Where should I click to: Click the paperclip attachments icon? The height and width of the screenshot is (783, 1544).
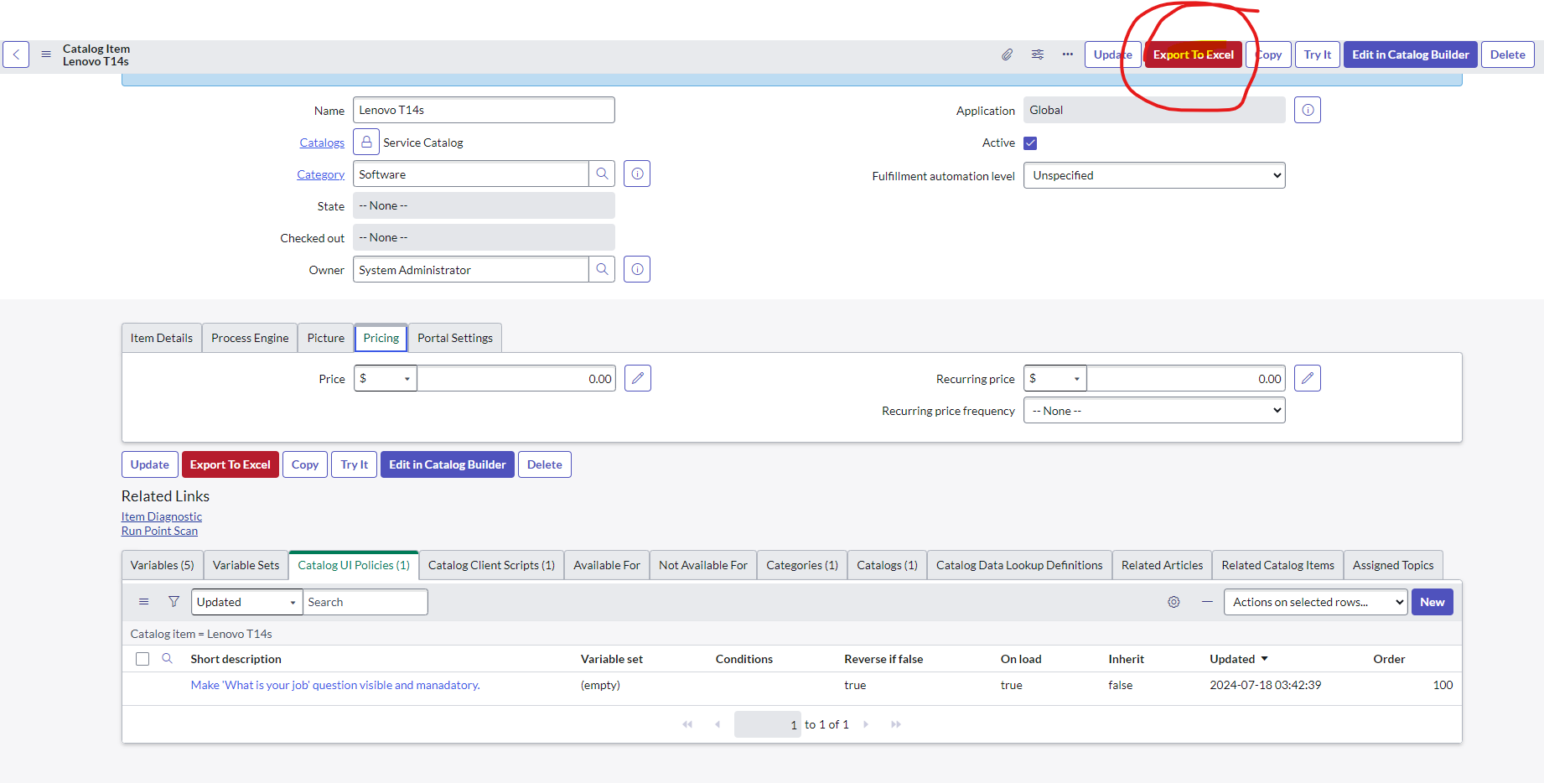coord(1007,54)
